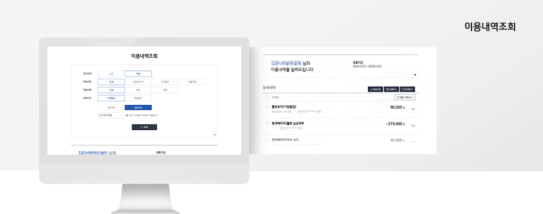Toggle the select-all checkbox next to [0/25]

tap(267, 98)
